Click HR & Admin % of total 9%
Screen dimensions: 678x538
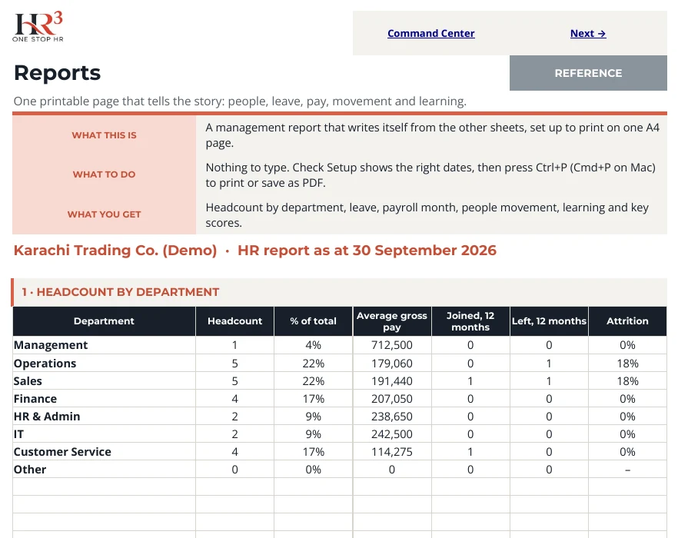[313, 417]
